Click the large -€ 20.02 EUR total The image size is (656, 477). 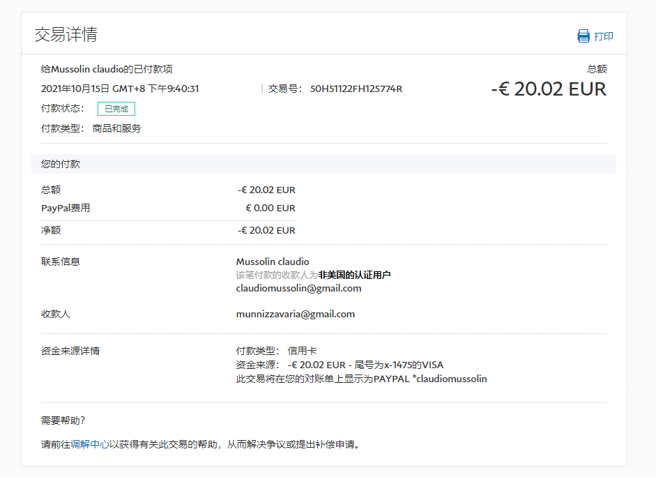pyautogui.click(x=549, y=89)
